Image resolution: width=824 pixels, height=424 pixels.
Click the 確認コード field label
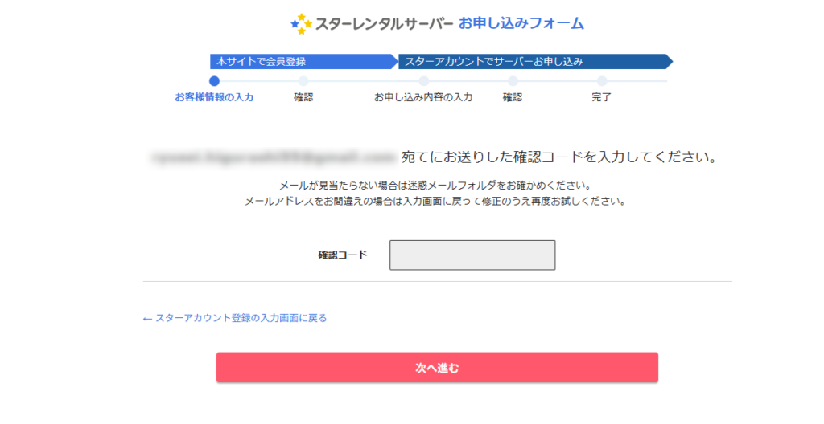coord(343,255)
